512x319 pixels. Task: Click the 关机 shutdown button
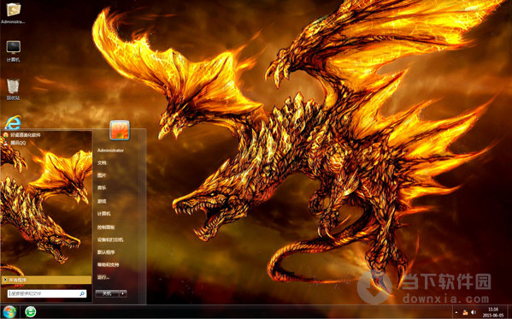tap(107, 293)
